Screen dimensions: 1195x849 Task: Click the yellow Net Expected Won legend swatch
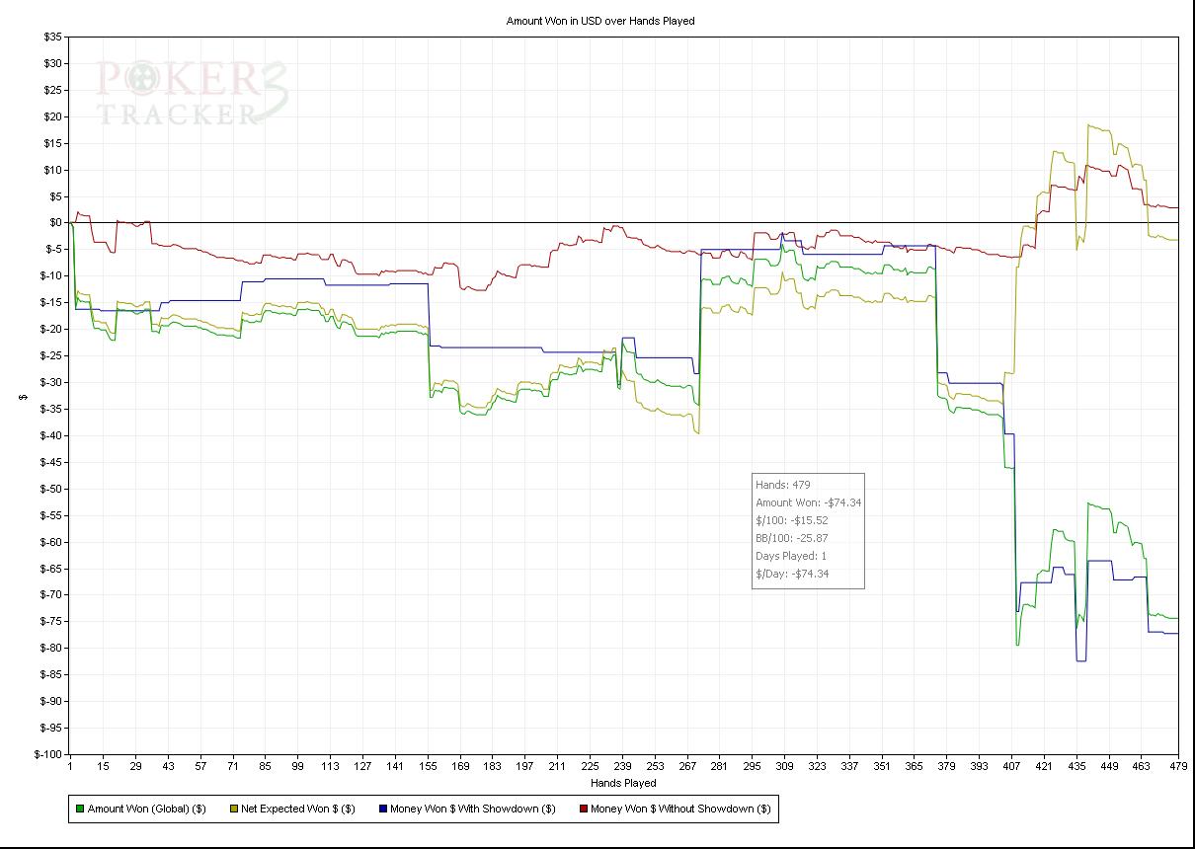coord(233,809)
